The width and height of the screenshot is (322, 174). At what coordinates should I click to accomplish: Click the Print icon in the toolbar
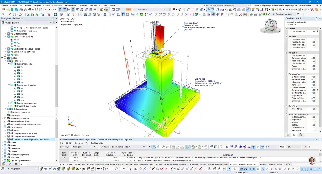(x=30, y=9)
